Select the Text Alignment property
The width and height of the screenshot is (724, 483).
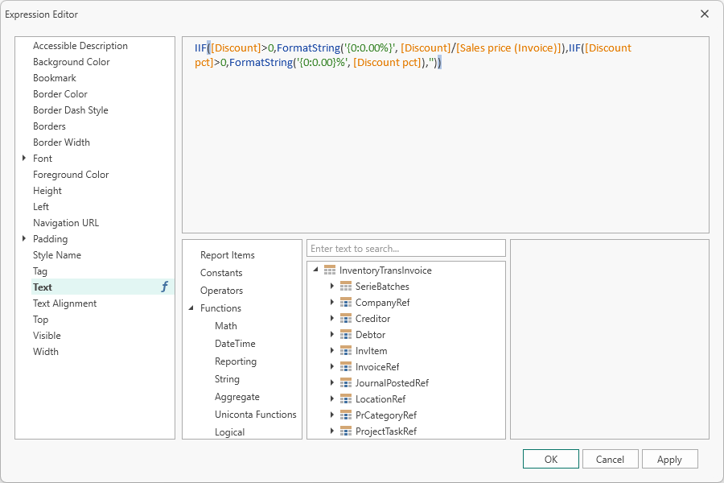tap(64, 303)
